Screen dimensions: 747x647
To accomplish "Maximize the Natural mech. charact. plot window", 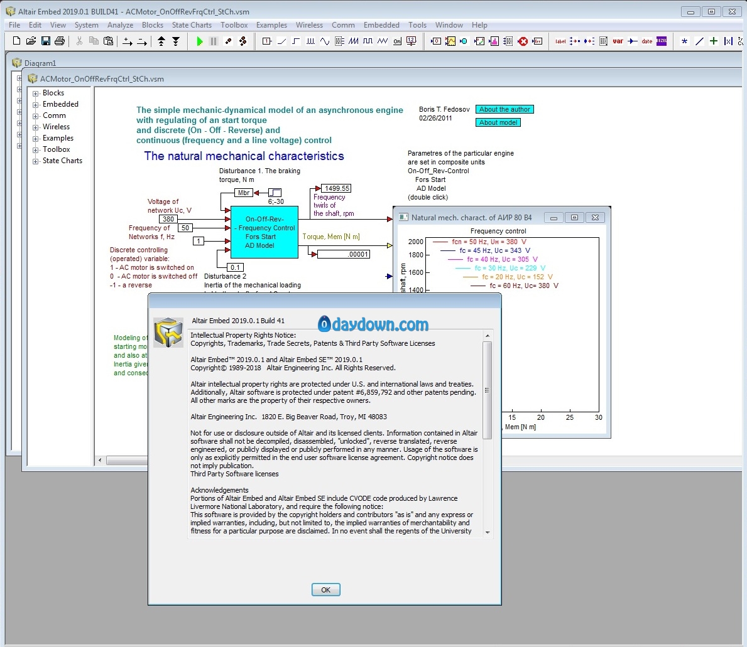I will click(x=574, y=218).
